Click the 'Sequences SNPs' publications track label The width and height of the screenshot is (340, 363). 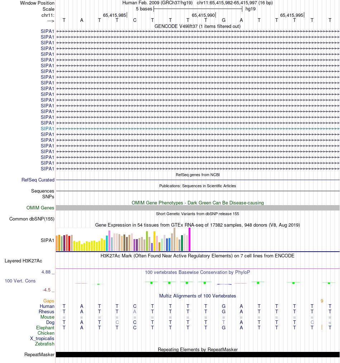43,194
